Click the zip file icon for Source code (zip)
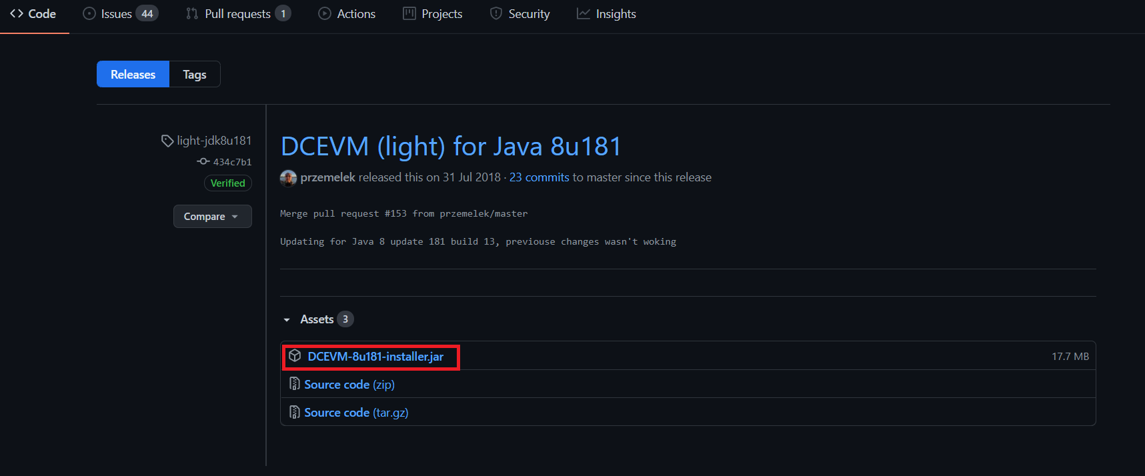The image size is (1145, 476). click(x=294, y=384)
